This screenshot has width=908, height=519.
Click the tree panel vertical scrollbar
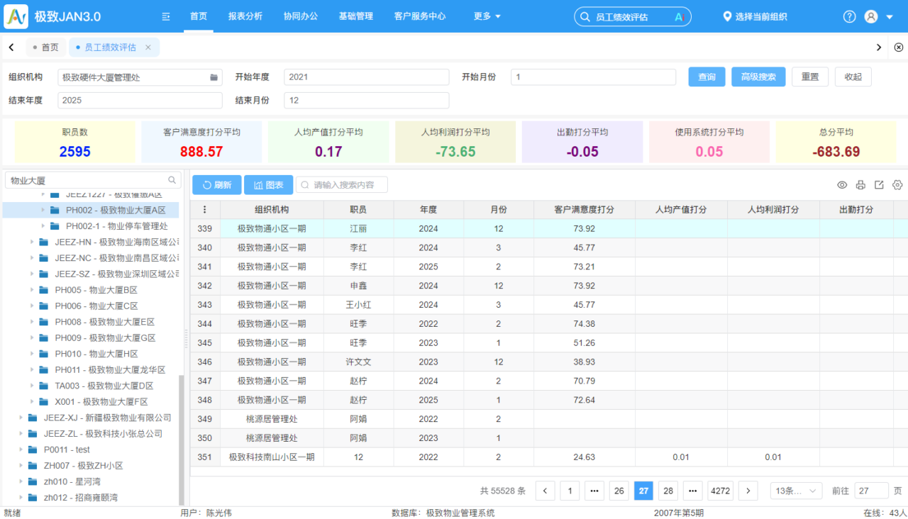tap(182, 440)
